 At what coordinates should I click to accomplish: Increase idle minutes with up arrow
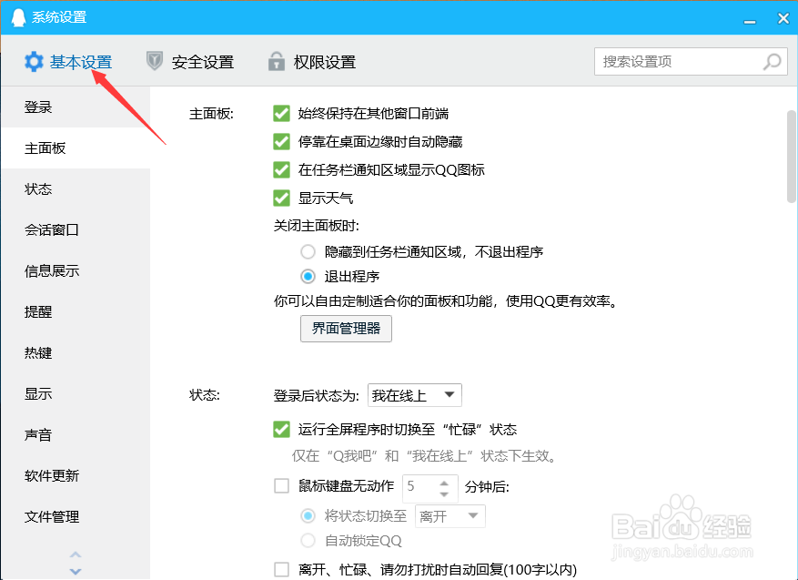coord(444,483)
